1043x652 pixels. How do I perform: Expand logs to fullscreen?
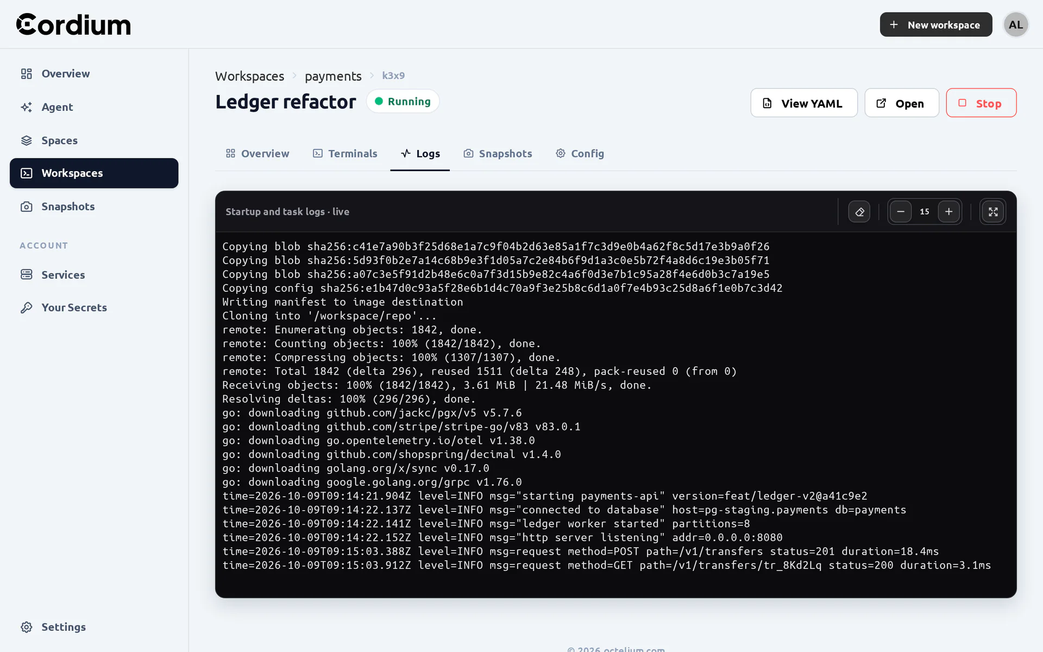(x=993, y=212)
